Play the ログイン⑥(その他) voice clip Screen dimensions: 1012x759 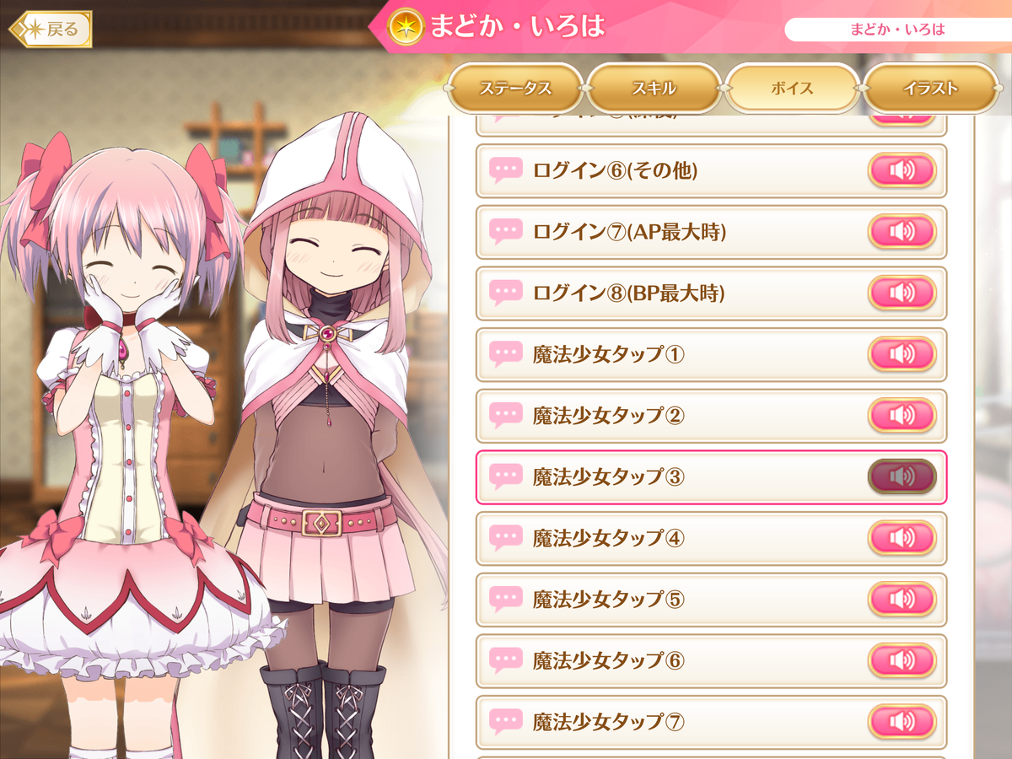point(902,170)
